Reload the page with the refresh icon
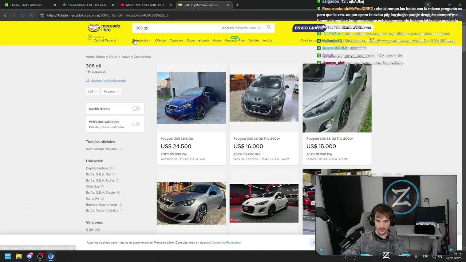Image resolution: width=466 pixels, height=262 pixels. [23, 15]
